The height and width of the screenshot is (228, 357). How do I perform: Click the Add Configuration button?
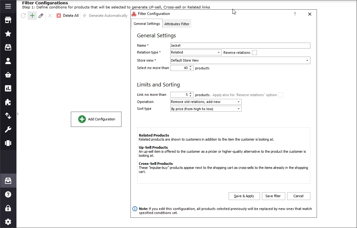coord(96,119)
